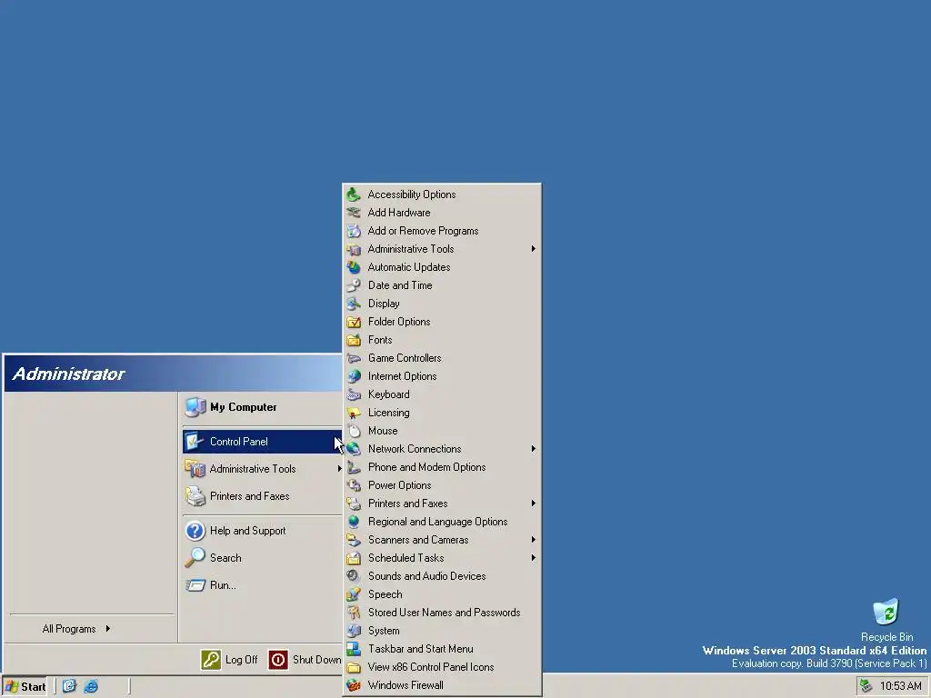Expand Printers and Faxes submenu arrow in Control Panel list
This screenshot has height=698, width=931.
click(533, 504)
